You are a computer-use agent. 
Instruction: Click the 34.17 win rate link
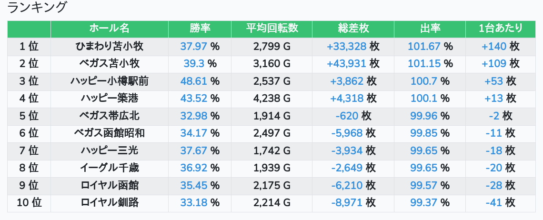point(194,133)
